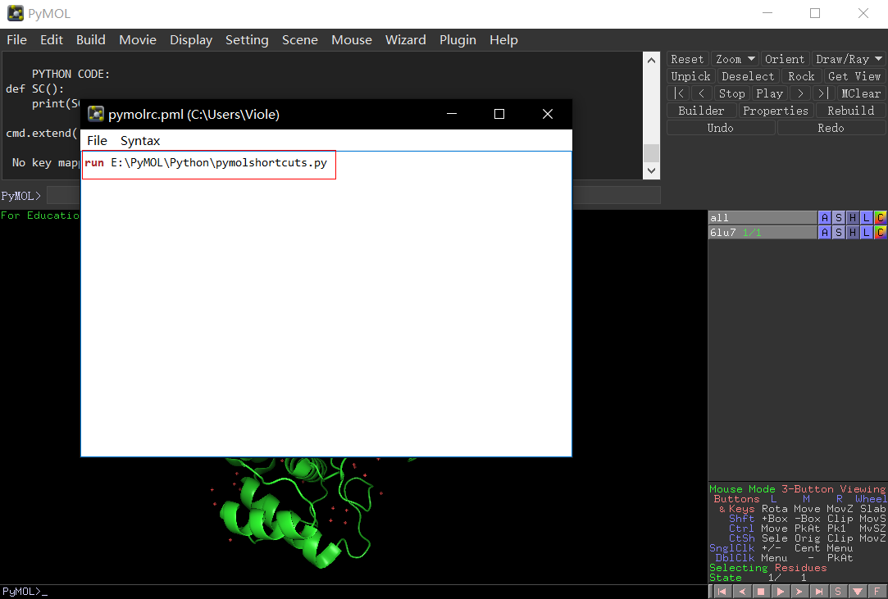The width and height of the screenshot is (888, 599).
Task: Toggle the F fullscreen button in bottom bar
Action: (x=877, y=592)
